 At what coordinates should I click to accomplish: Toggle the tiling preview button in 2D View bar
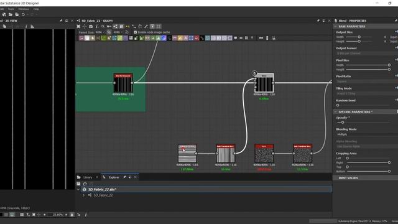click(x=12, y=215)
